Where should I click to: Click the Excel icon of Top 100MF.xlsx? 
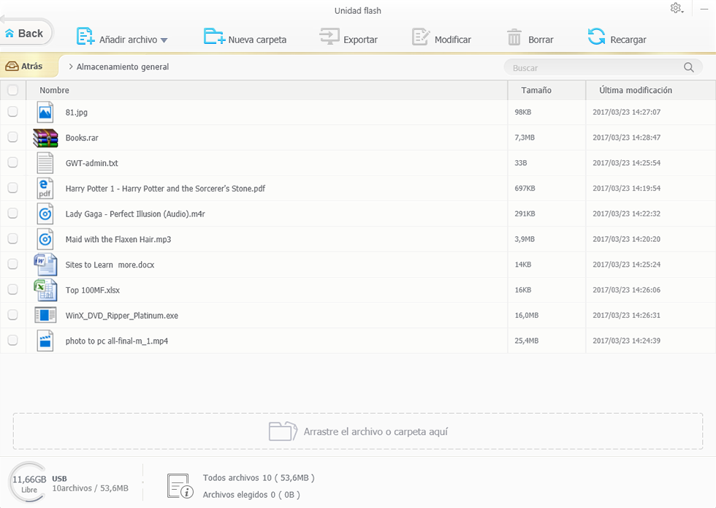[x=45, y=290]
